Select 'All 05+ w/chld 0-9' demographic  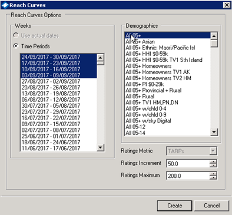point(167,115)
